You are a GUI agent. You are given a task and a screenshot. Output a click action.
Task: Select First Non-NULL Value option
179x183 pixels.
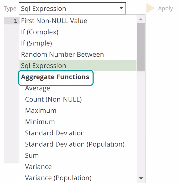[x=54, y=21]
